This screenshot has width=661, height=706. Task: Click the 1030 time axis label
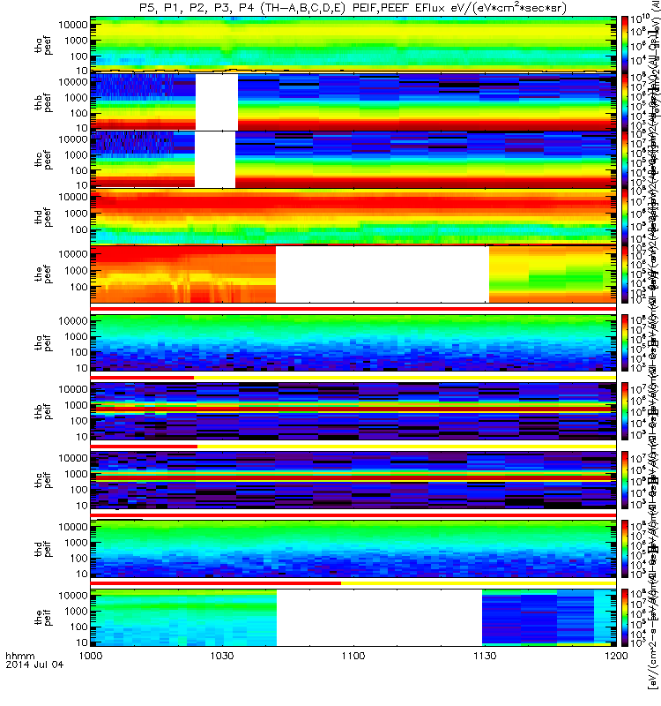coord(222,656)
